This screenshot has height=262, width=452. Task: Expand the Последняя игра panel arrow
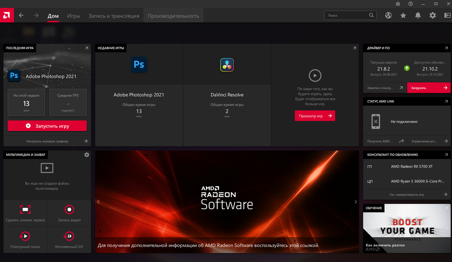point(86,48)
